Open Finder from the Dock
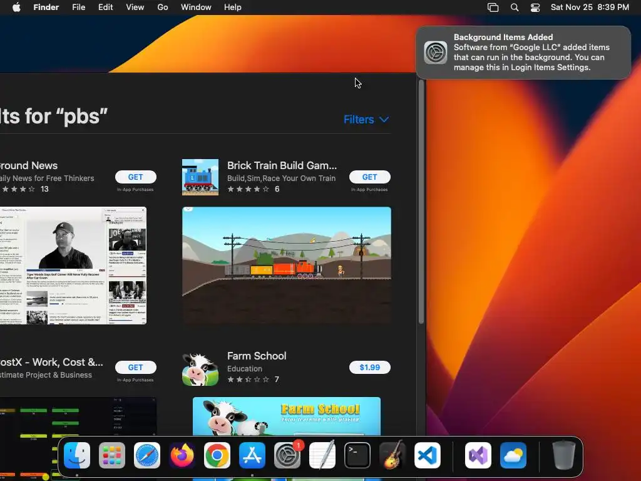Viewport: 641px width, 481px height. click(x=77, y=455)
